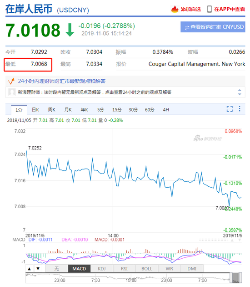250x287 pixels.
Task: Open the three-dot chart options menu
Action: 240,108
